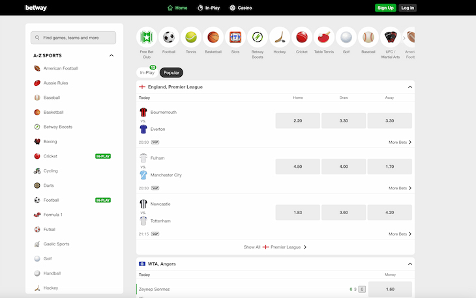Select the Table Tennis icon
Viewport: 476px width, 298px height.
[x=324, y=37]
